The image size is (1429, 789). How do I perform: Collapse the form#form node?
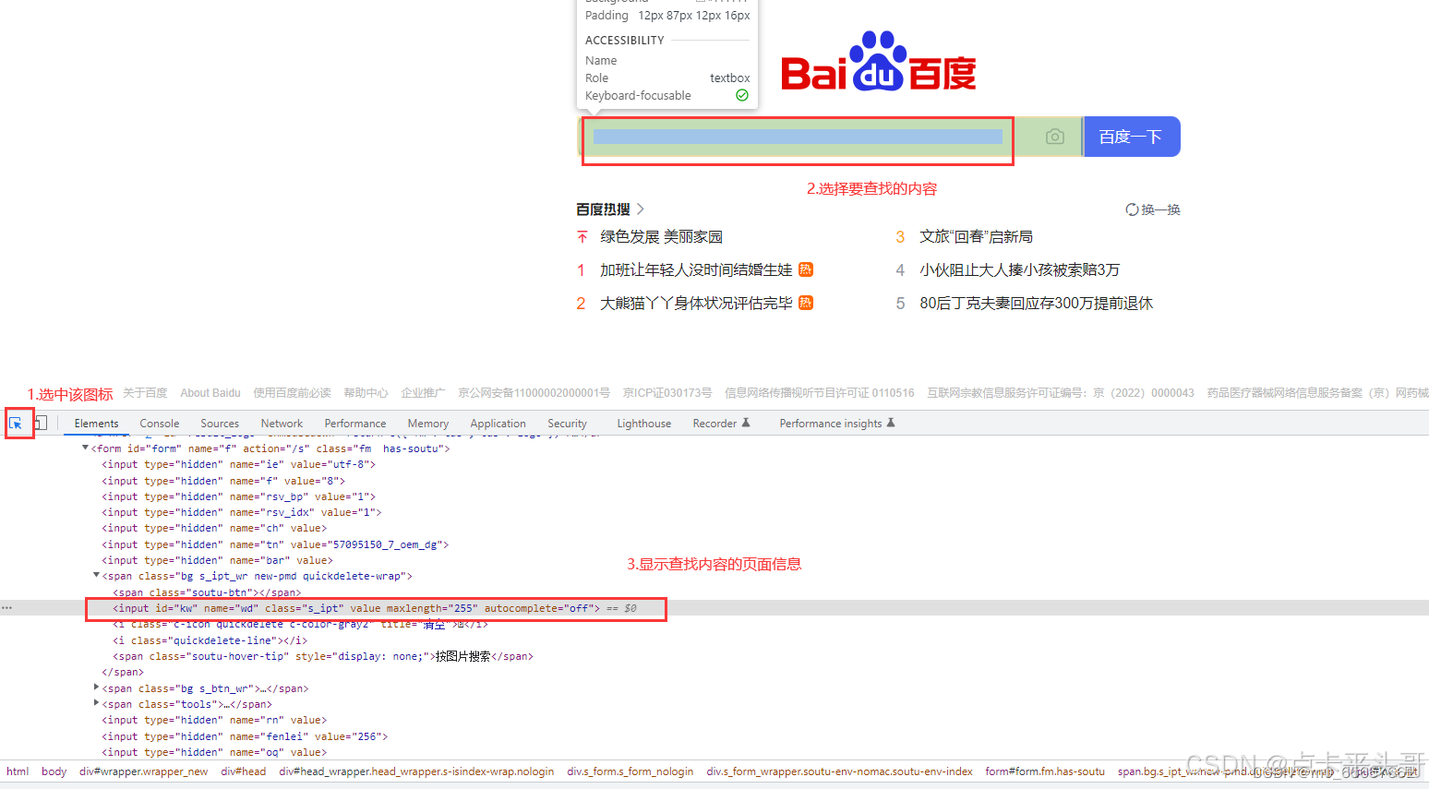(86, 448)
